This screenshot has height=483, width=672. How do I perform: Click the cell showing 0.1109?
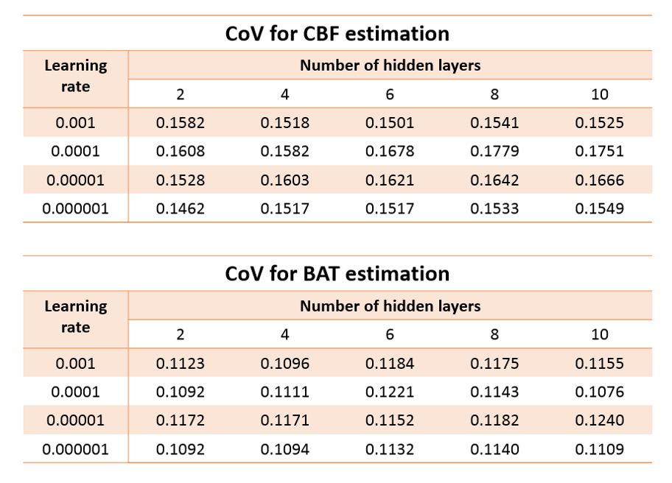(600, 449)
